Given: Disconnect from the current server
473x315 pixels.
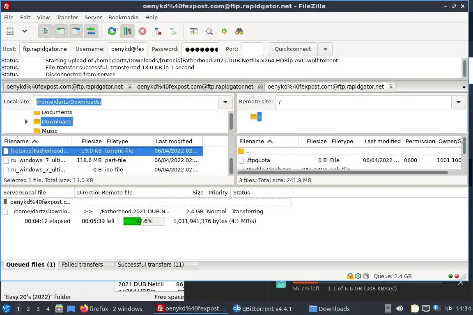Looking at the screenshot, I should [158, 31].
